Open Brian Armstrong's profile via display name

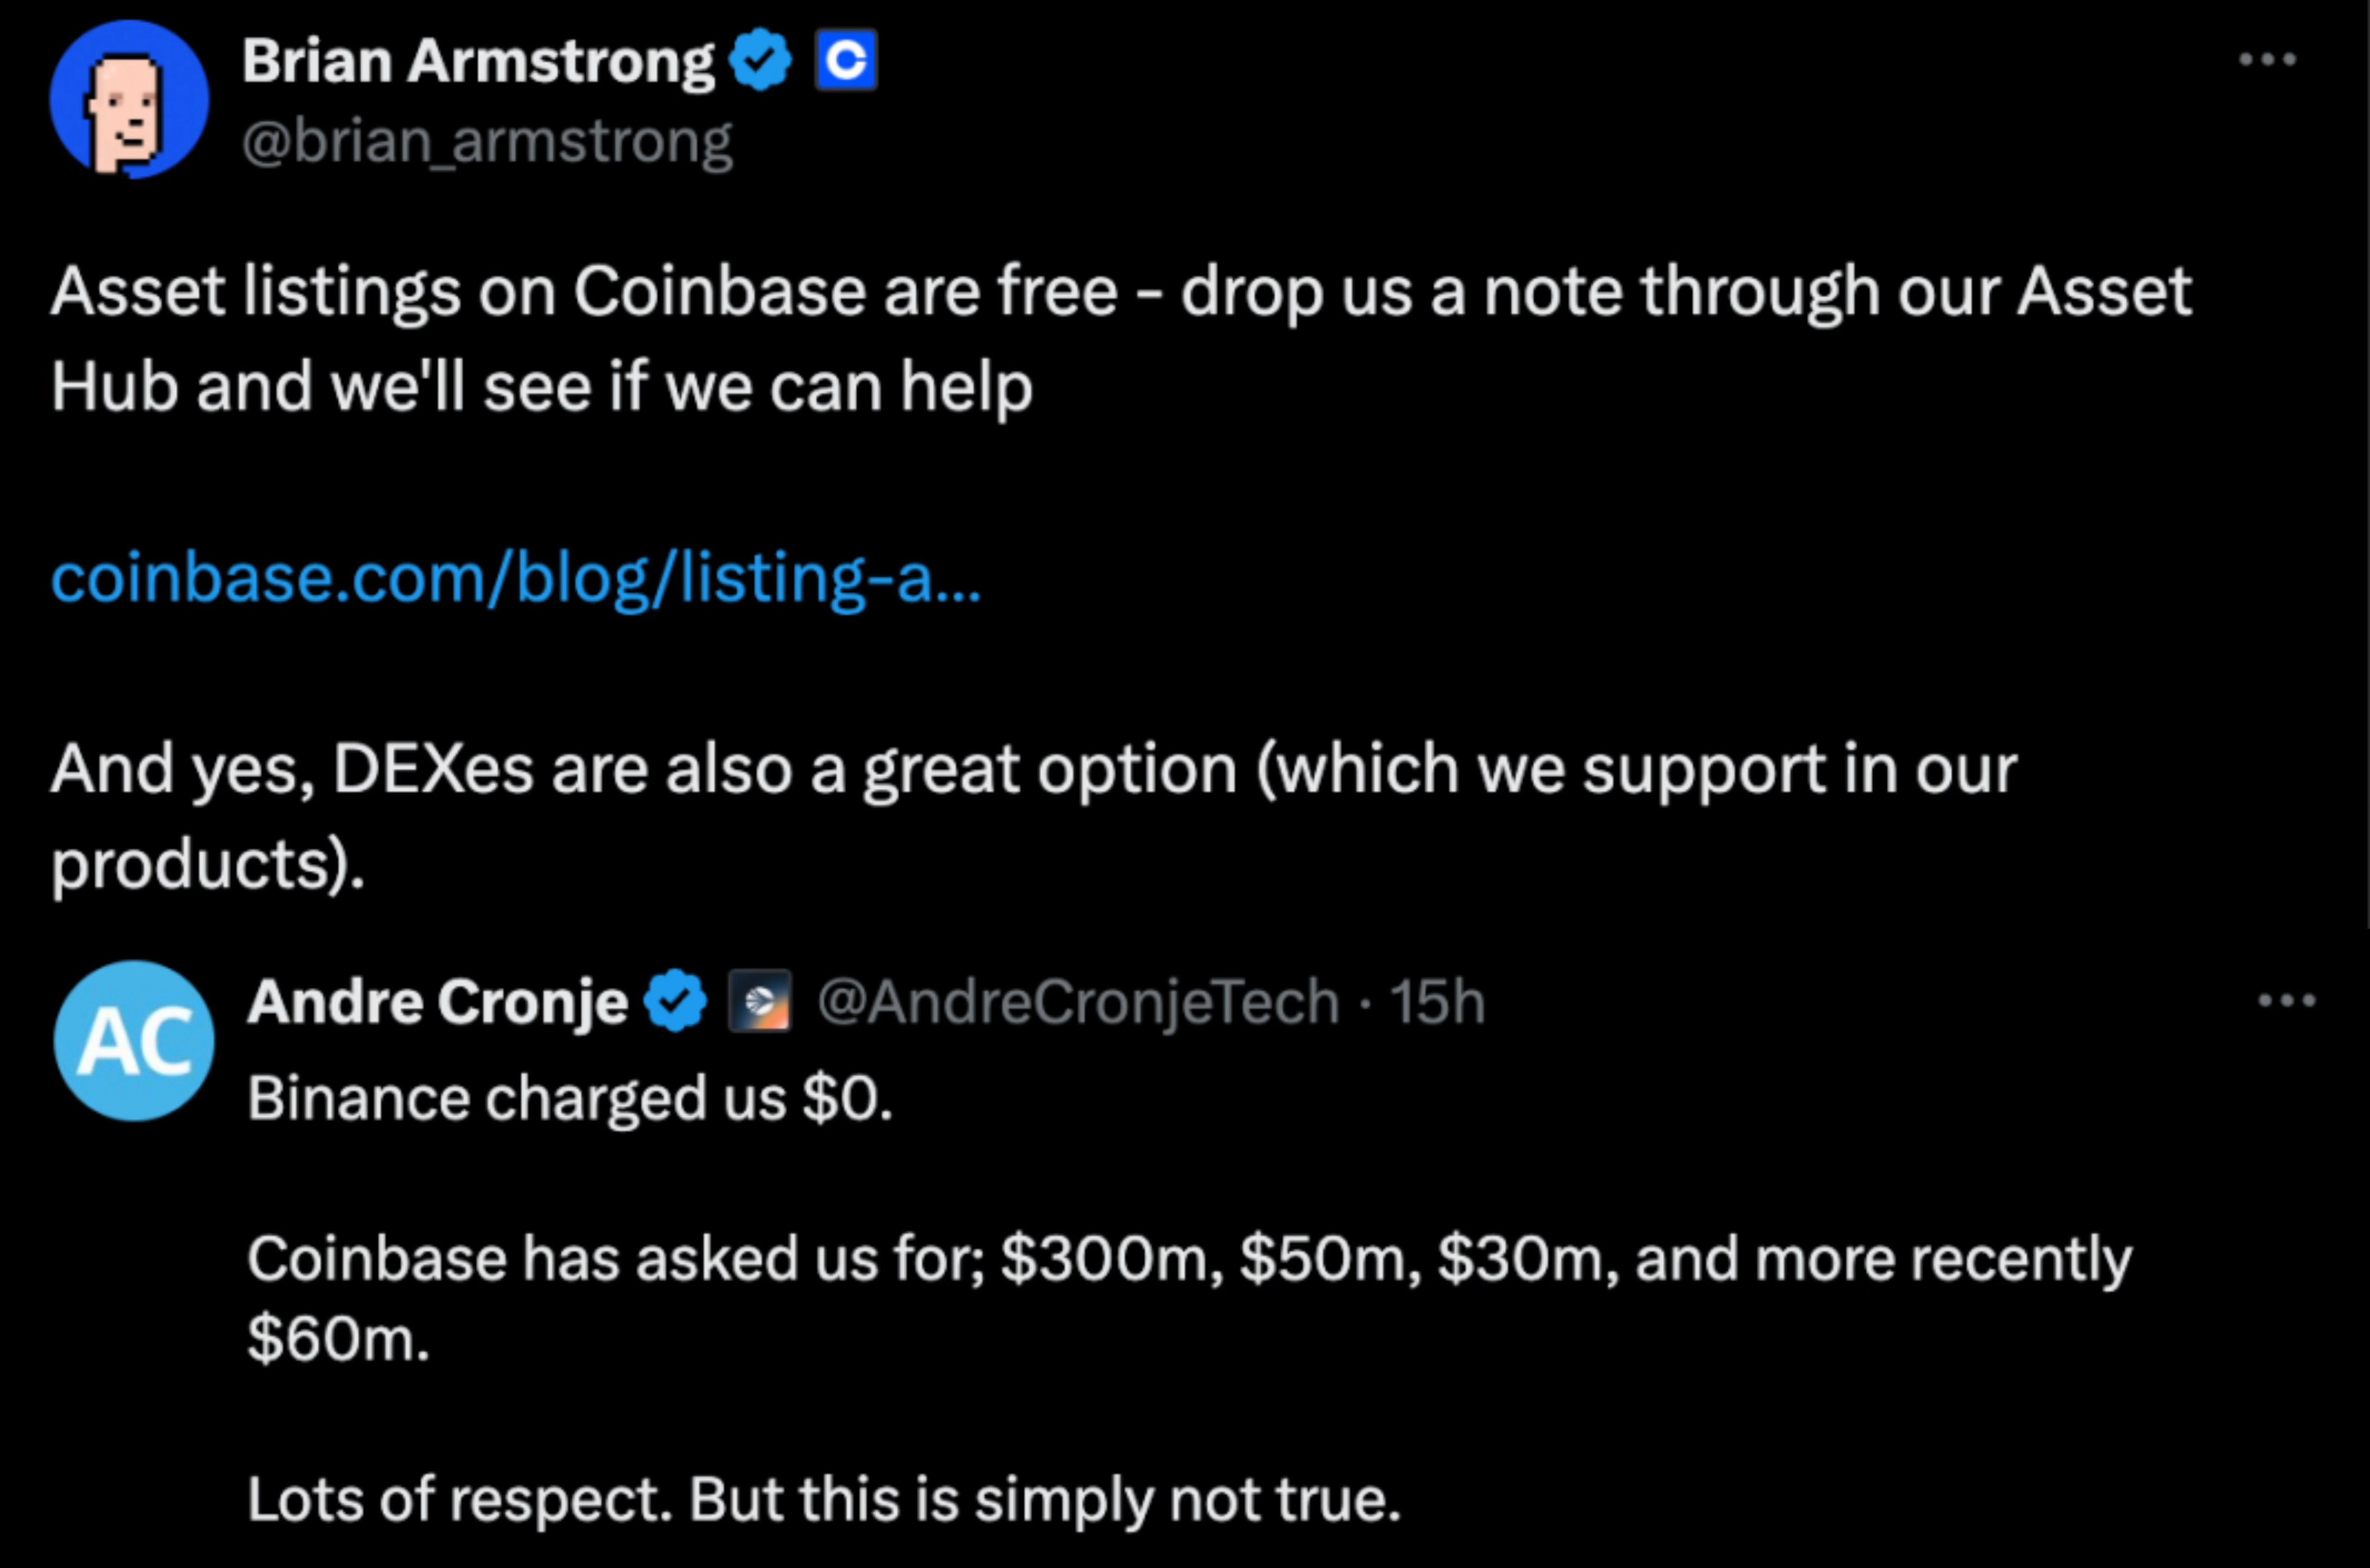(x=478, y=61)
